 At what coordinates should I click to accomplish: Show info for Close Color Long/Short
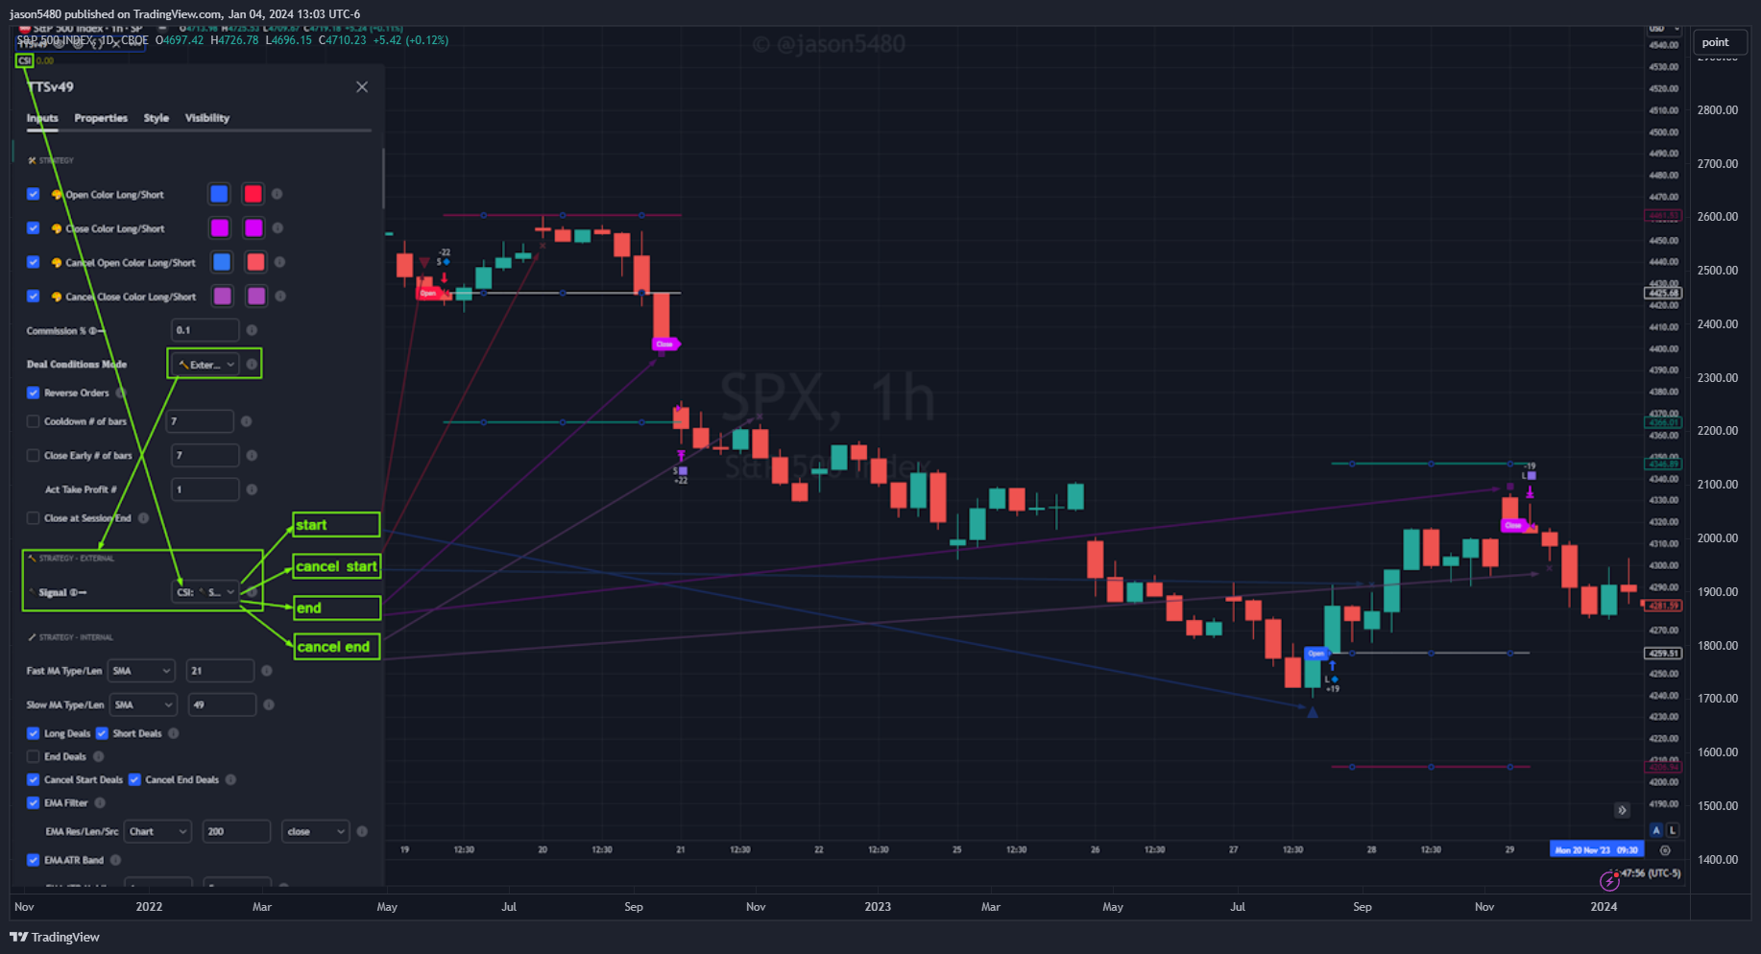[277, 228]
